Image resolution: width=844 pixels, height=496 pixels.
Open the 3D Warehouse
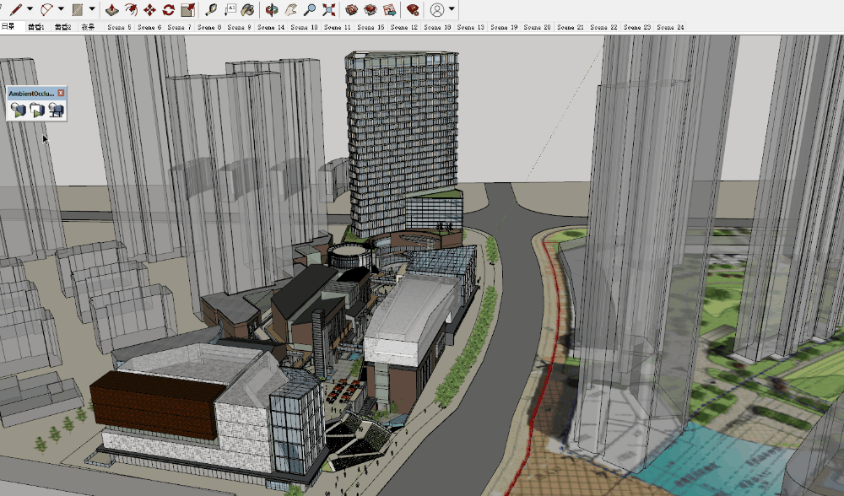pos(353,10)
